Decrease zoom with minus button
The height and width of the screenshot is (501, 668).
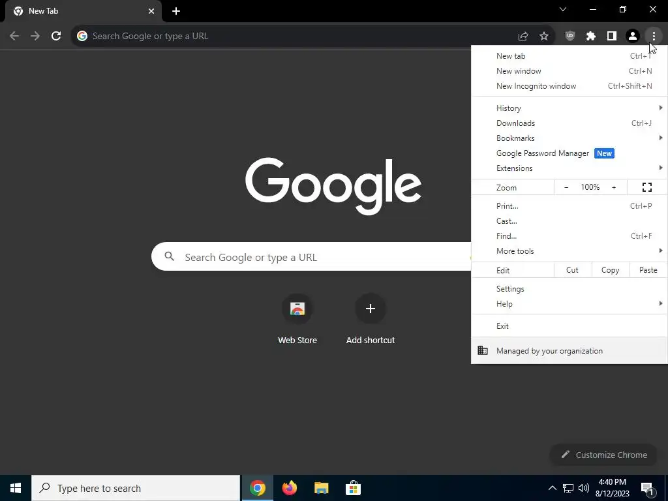[566, 187]
